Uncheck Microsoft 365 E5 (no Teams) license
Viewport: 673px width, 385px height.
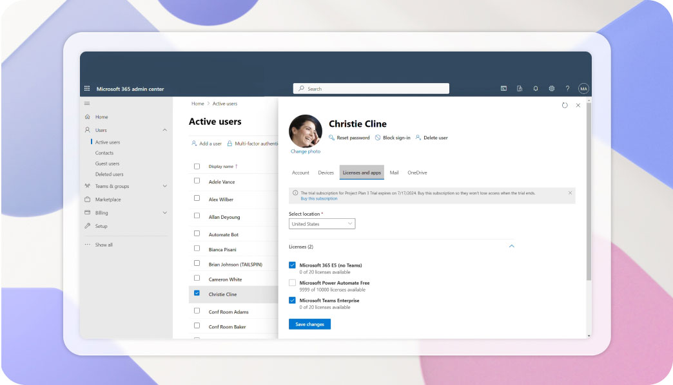[292, 265]
